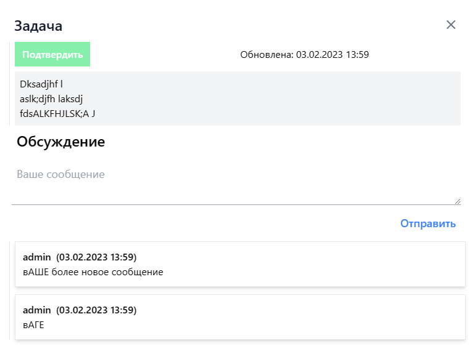Viewport: 472px width, 354px height.
Task: Click the Задача dialog title
Action: (38, 26)
